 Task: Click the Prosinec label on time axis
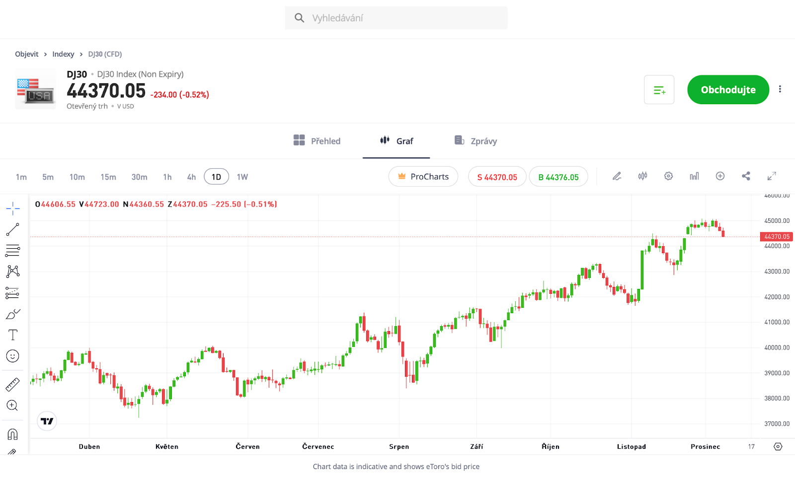click(706, 447)
